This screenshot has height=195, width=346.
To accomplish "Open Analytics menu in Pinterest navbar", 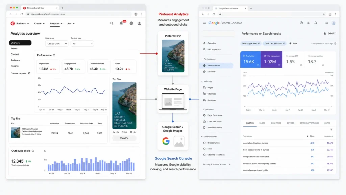I will click(56, 23).
